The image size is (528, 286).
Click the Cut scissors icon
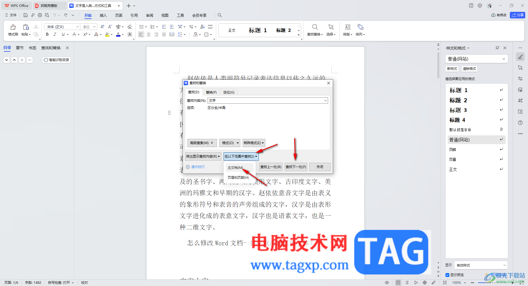pyautogui.click(x=36, y=27)
